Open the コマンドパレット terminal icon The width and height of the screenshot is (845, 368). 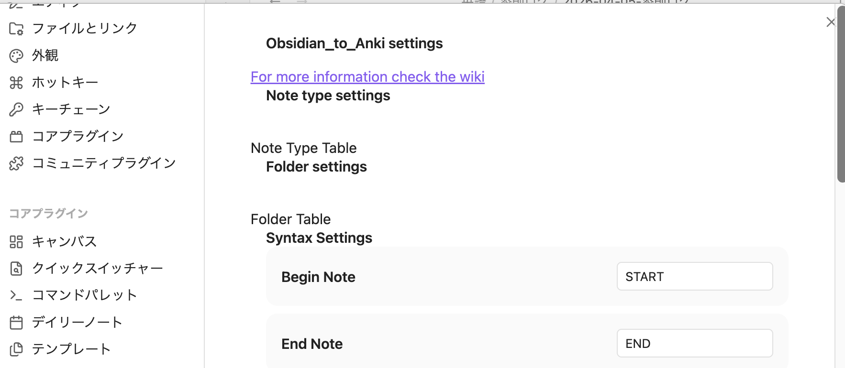point(16,295)
